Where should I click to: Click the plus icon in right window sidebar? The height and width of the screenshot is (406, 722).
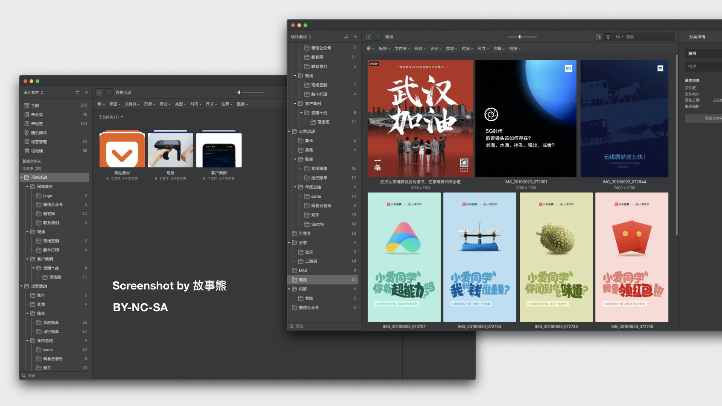[355, 36]
